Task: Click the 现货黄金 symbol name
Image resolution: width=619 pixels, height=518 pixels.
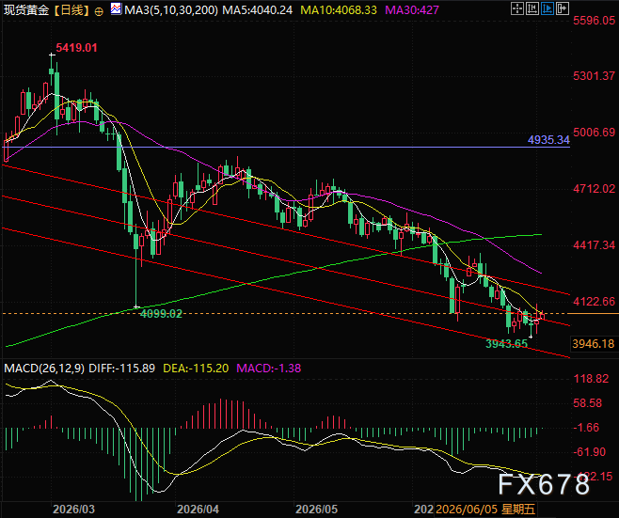Action: tap(26, 9)
